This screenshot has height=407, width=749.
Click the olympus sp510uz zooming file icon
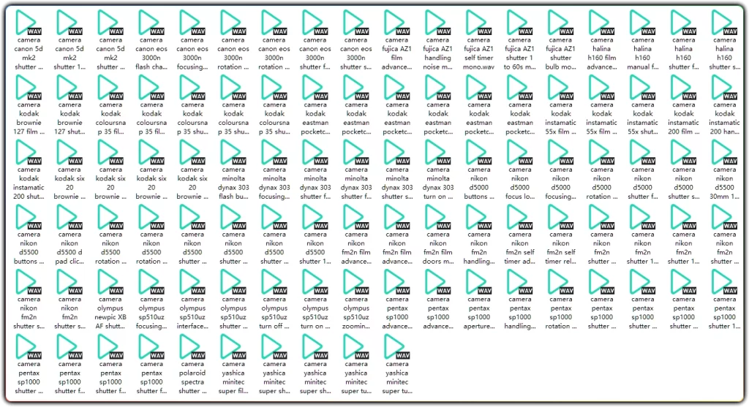coord(356,282)
